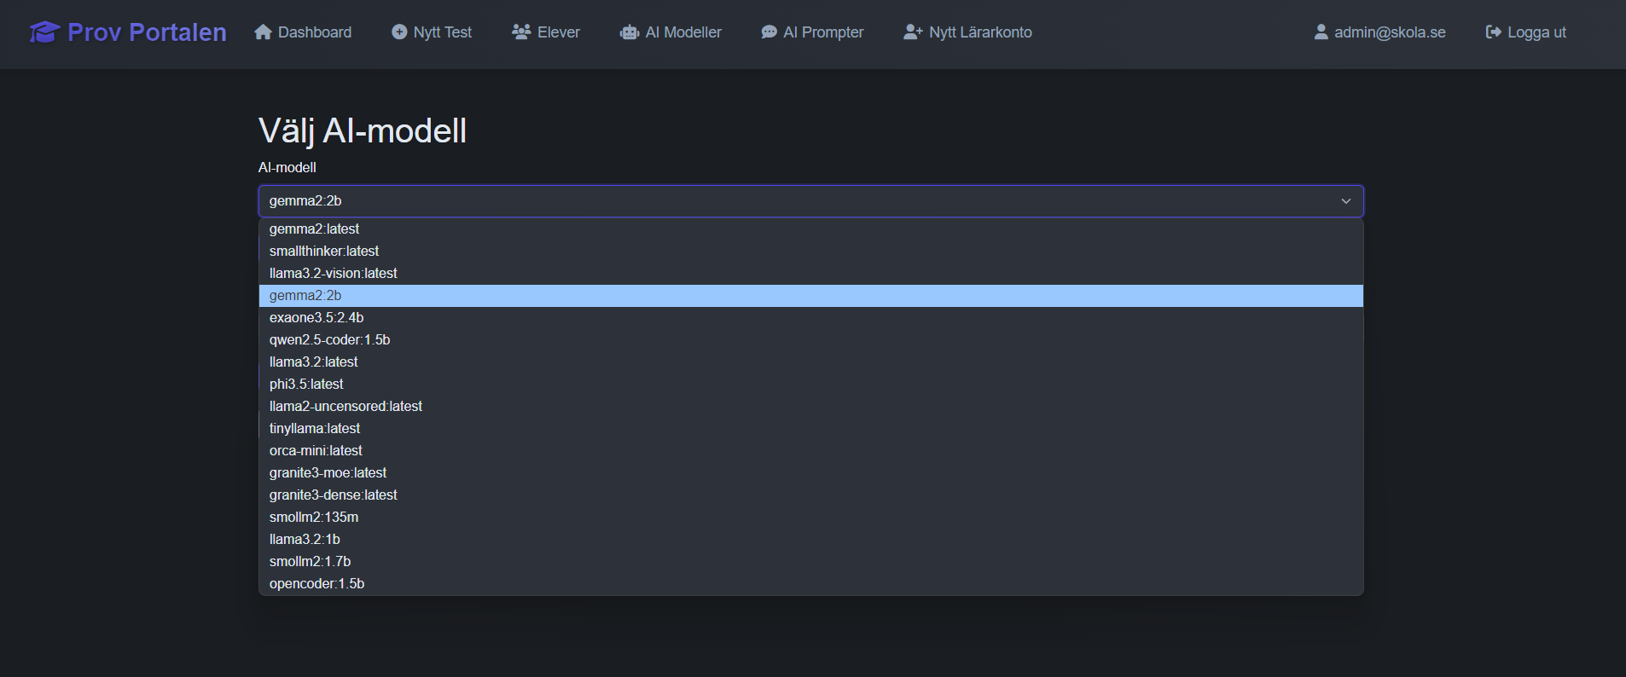Select phi3.5:latest model
Screen dimensions: 1626x677
[x=810, y=384]
